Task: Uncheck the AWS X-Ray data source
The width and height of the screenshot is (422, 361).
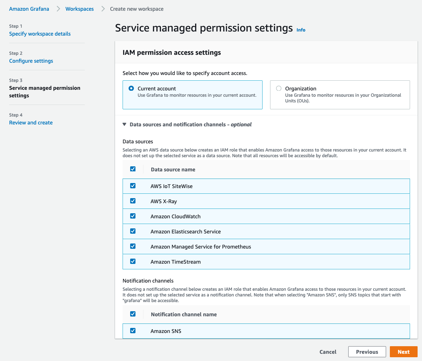Action: [133, 201]
